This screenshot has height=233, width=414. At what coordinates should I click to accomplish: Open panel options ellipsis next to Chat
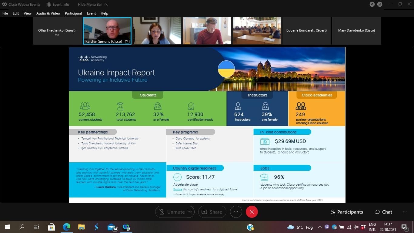click(x=405, y=212)
